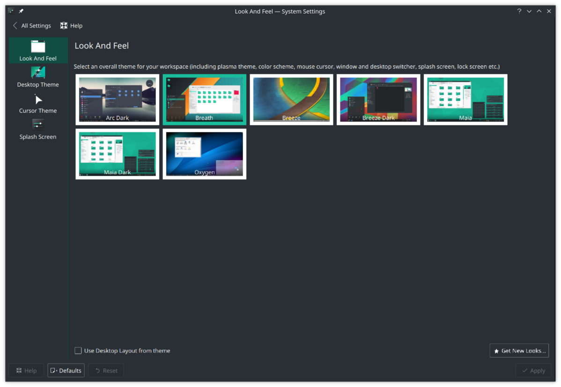
Task: Open Help from the top toolbar
Action: coord(71,26)
